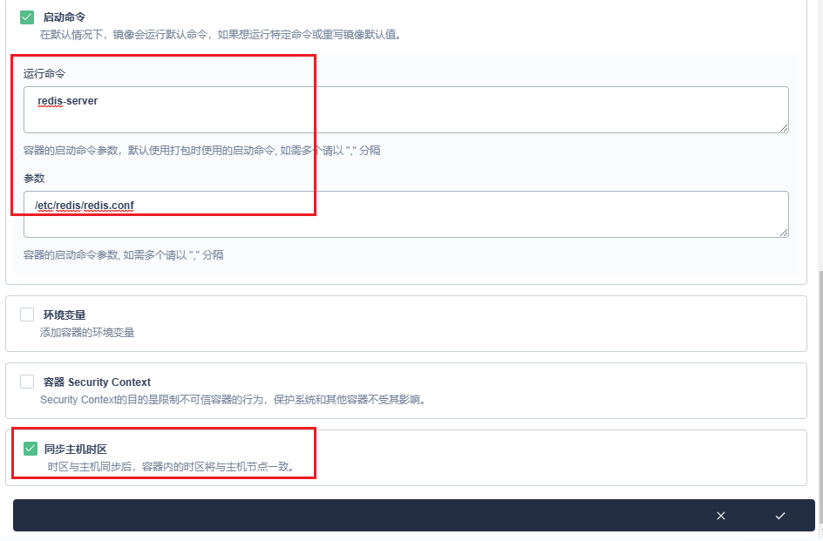Enable the 环境变量 checkbox
Screen dimensions: 823x541
tap(27, 314)
